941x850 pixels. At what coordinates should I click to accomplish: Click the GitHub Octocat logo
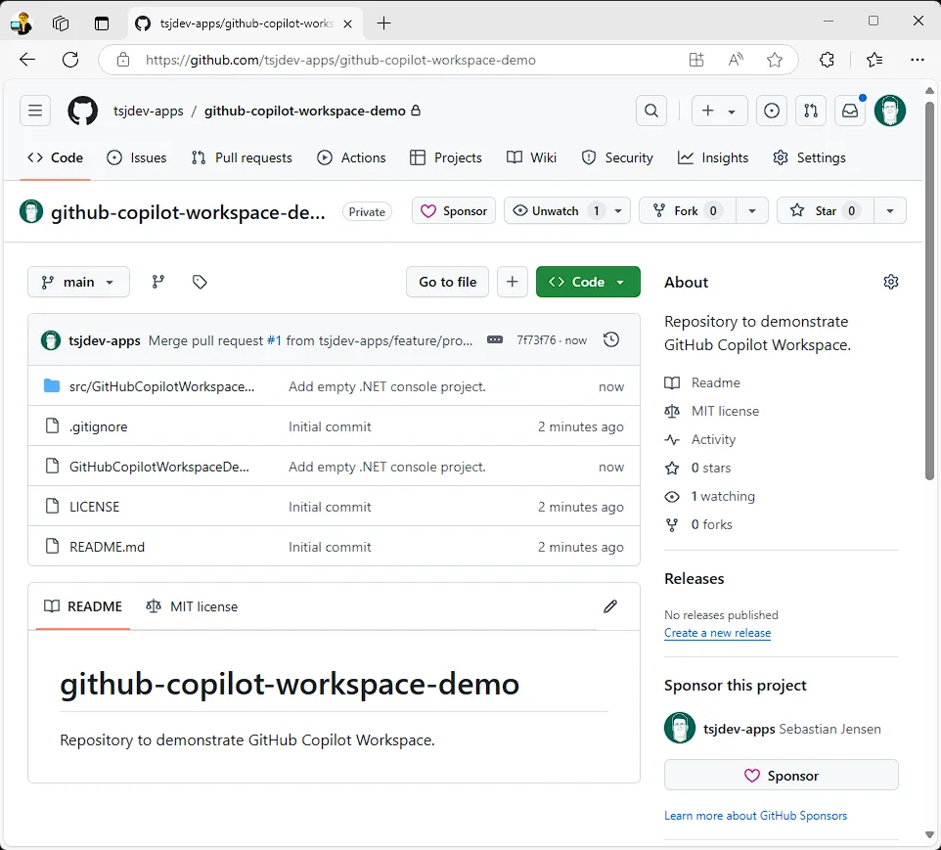pos(83,112)
